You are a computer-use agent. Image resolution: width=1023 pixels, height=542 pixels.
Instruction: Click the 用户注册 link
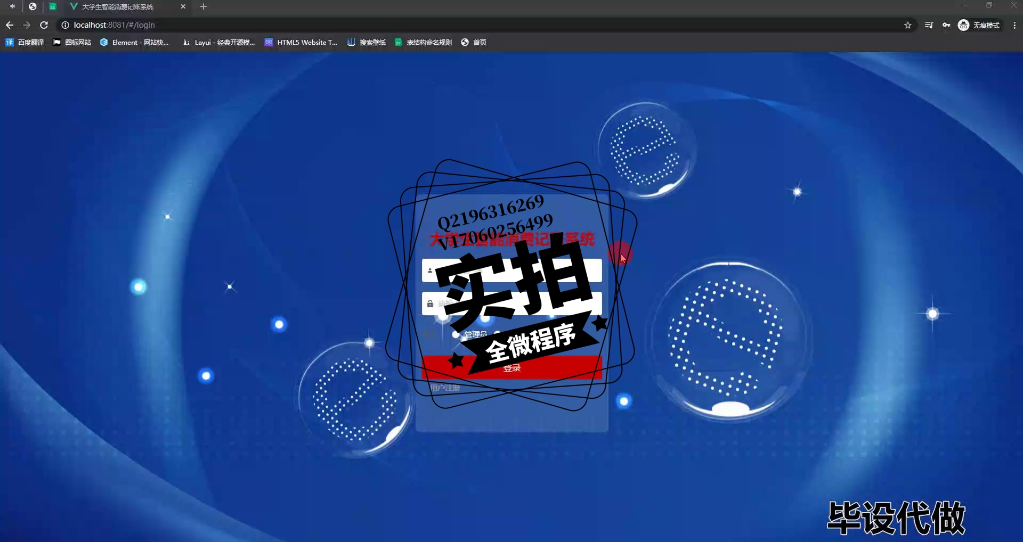[x=445, y=388]
